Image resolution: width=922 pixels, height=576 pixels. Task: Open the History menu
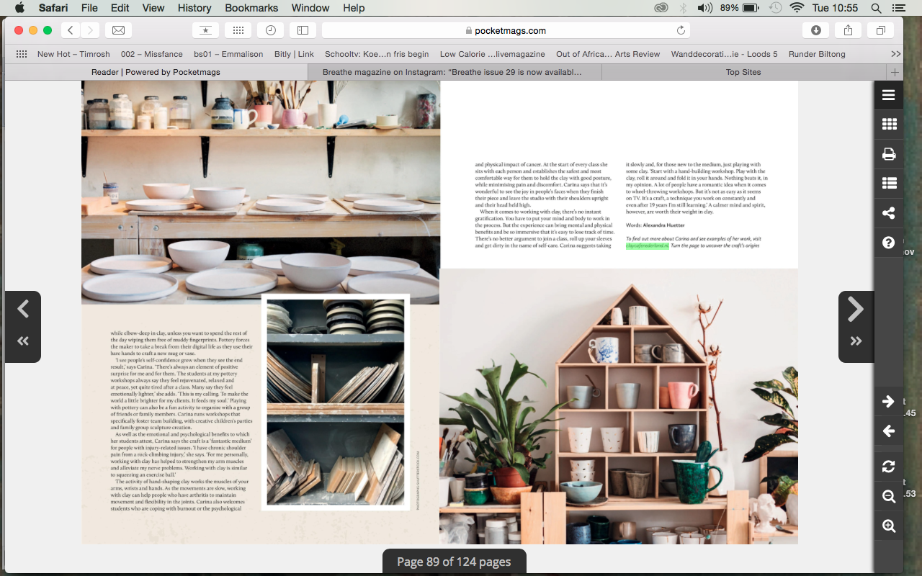(194, 8)
